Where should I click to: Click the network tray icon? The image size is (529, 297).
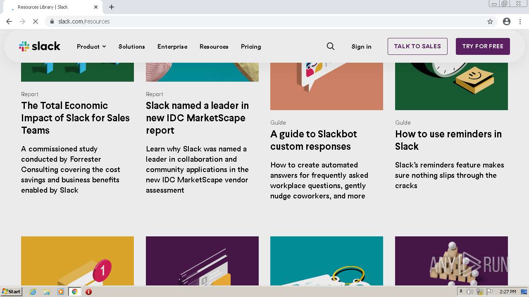(x=480, y=292)
